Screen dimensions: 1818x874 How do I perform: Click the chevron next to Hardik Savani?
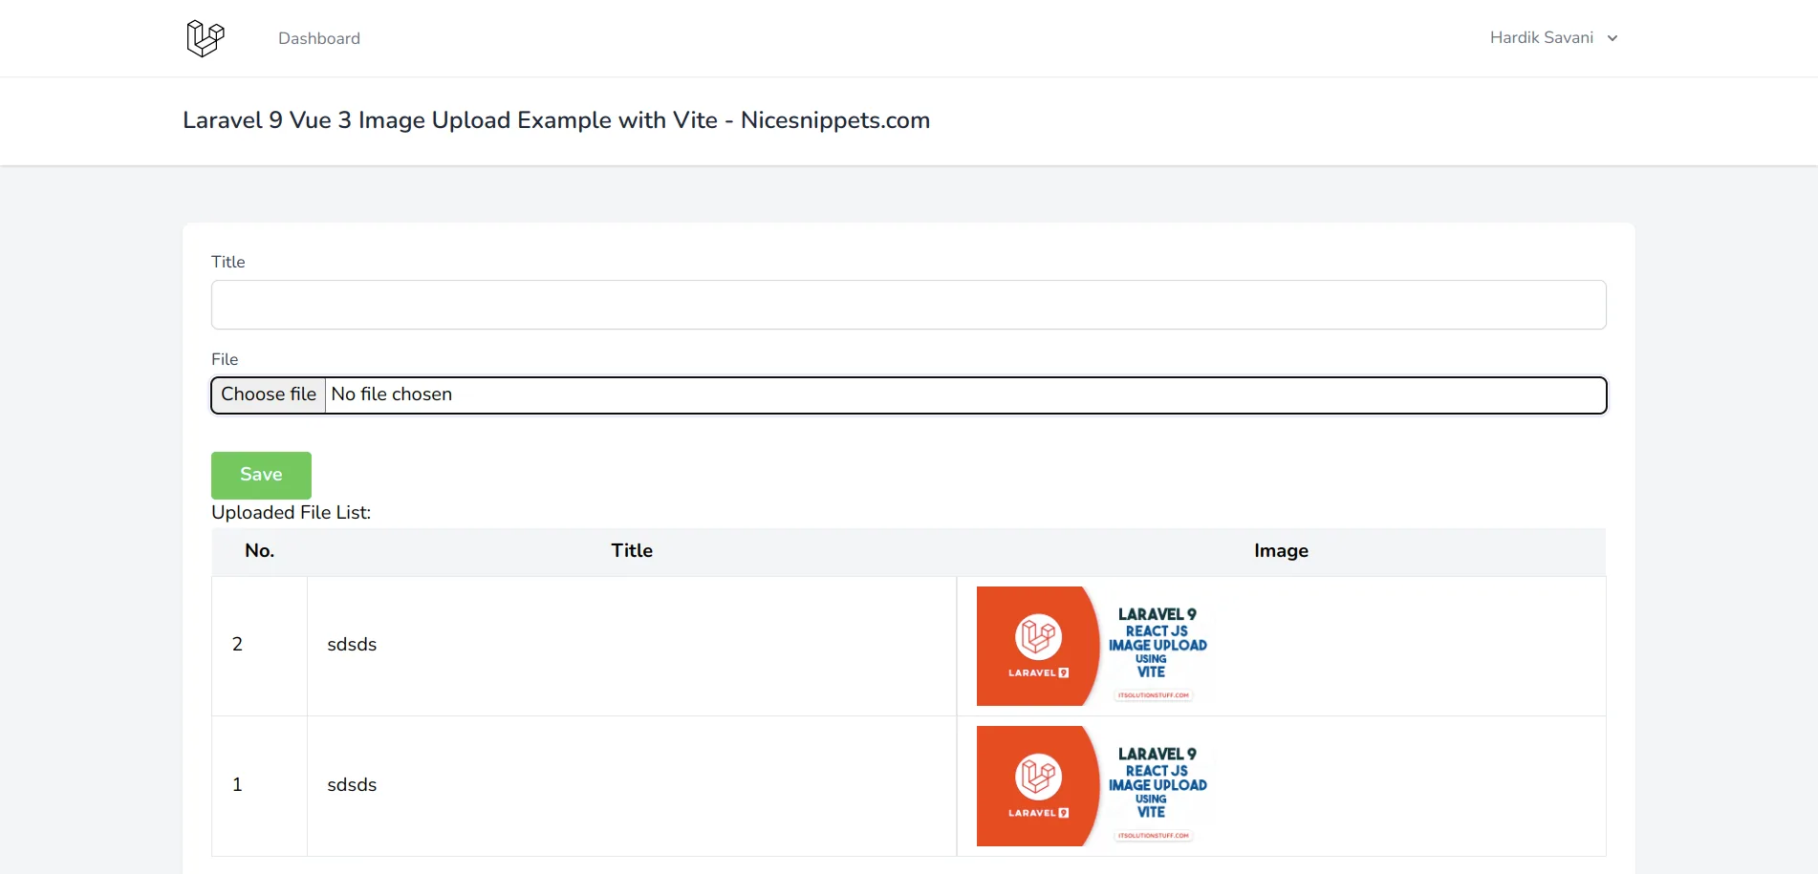click(1612, 38)
